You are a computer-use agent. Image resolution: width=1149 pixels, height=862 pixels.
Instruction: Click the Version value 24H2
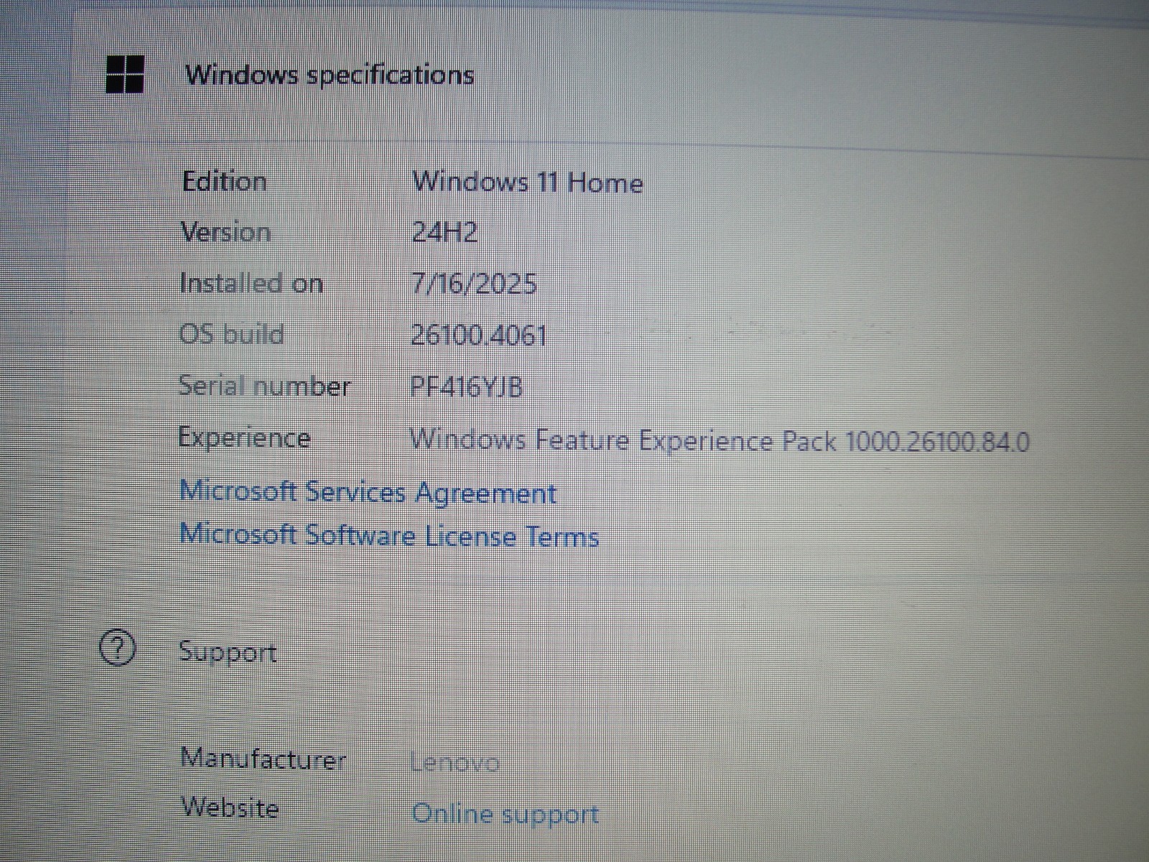tap(445, 232)
